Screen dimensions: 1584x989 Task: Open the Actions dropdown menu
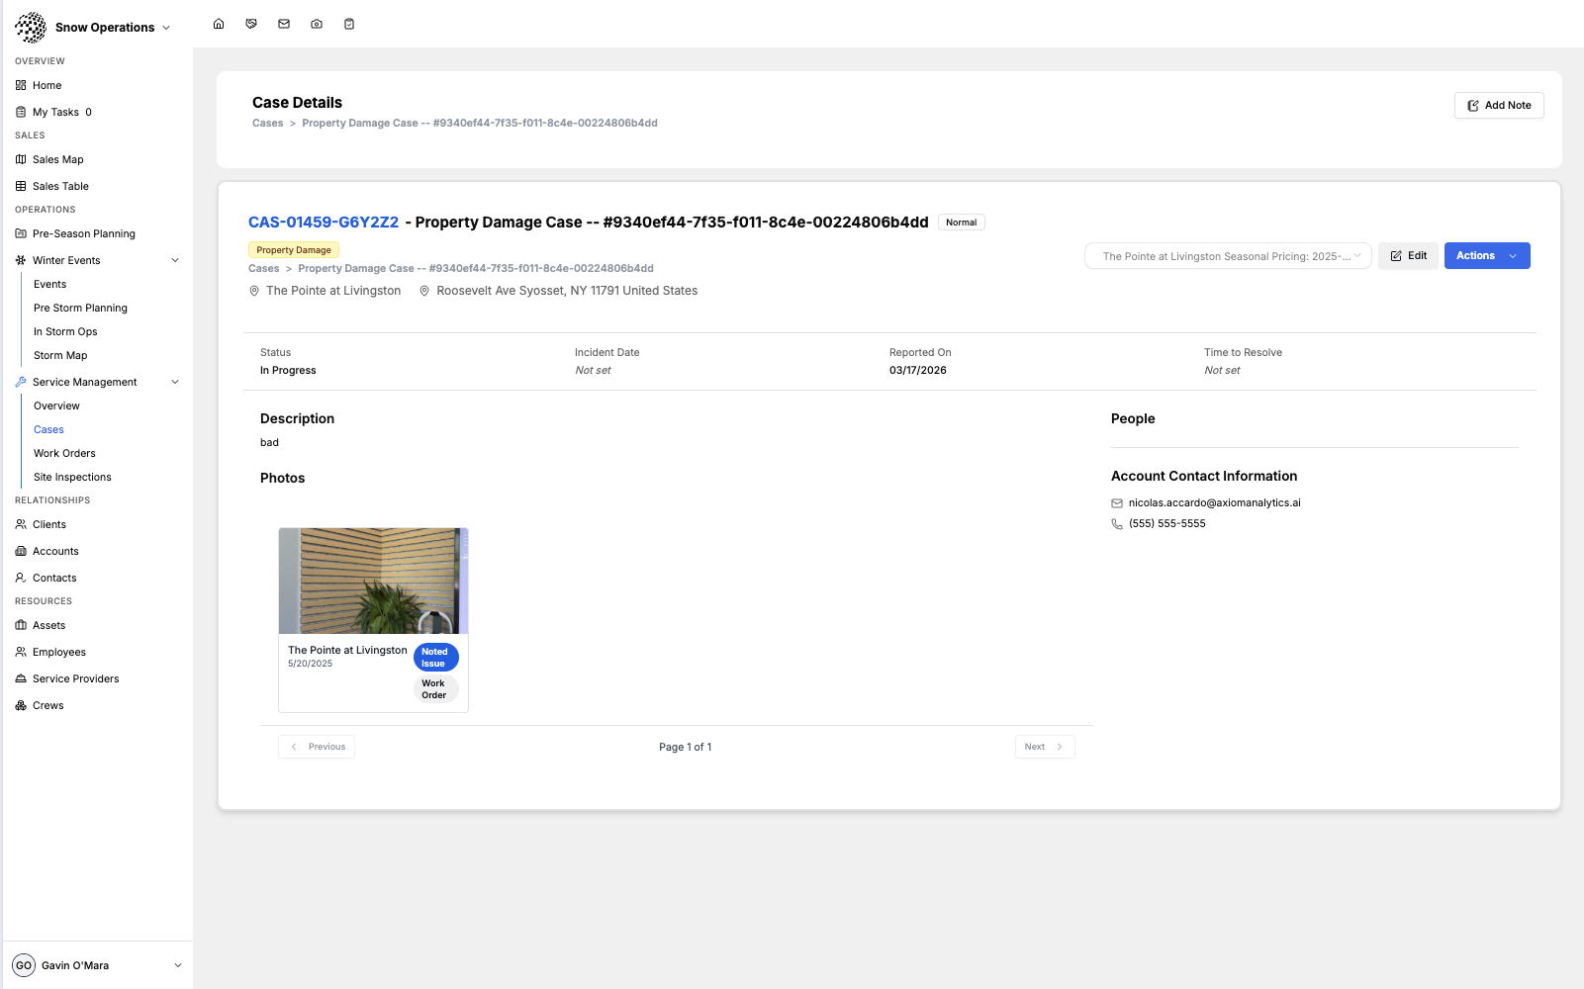[x=1486, y=256]
